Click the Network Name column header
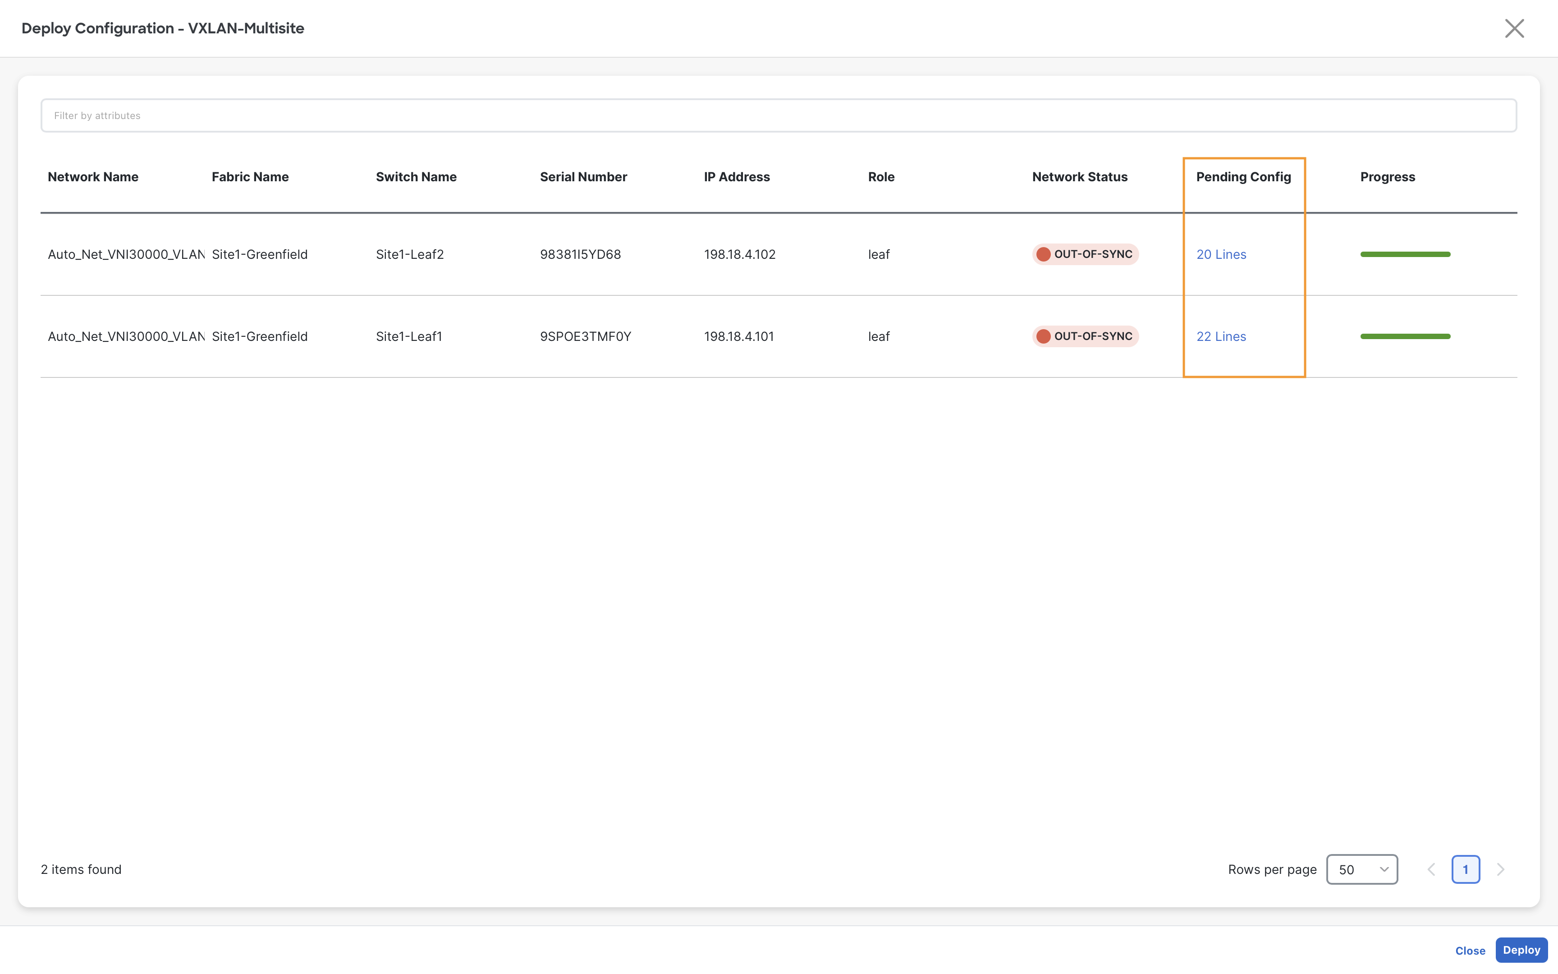1558x974 pixels. click(x=93, y=177)
